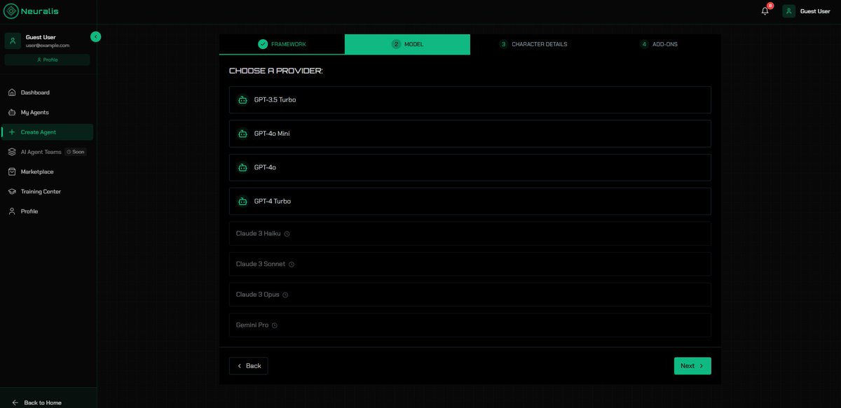Click Back to Home link
This screenshot has width=841, height=408.
[x=43, y=402]
